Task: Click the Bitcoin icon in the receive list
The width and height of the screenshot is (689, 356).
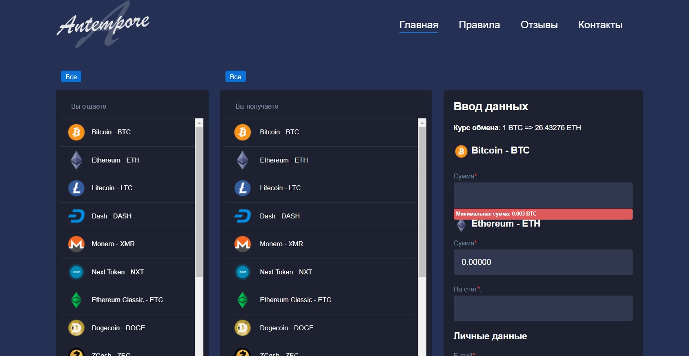Action: click(x=243, y=132)
